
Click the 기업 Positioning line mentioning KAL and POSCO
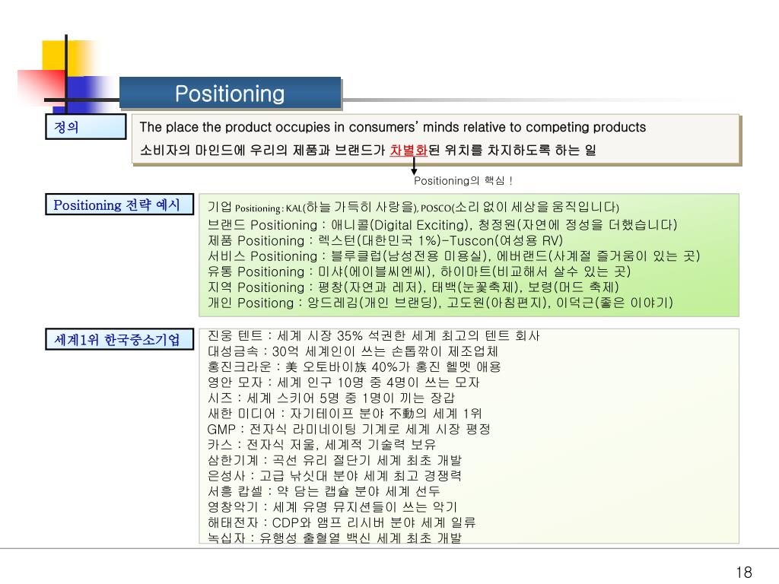tap(413, 207)
